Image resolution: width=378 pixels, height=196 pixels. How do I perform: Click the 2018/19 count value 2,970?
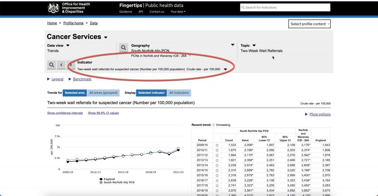tap(232, 190)
